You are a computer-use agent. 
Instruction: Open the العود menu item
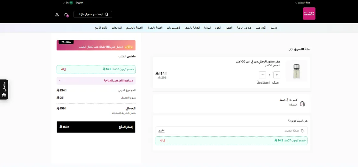(x=218, y=28)
